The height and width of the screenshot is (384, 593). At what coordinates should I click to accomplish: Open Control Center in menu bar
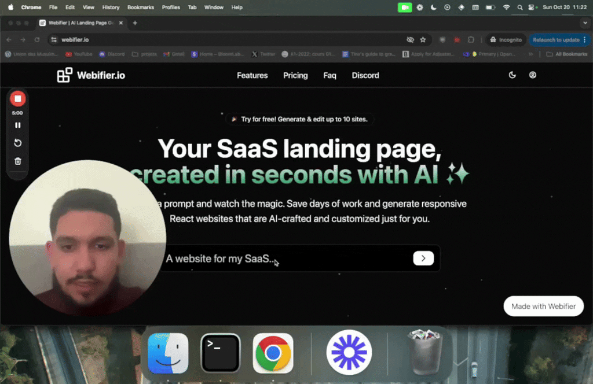coord(532,7)
